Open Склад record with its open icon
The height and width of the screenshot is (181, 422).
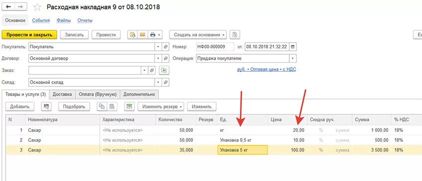coord(166,82)
